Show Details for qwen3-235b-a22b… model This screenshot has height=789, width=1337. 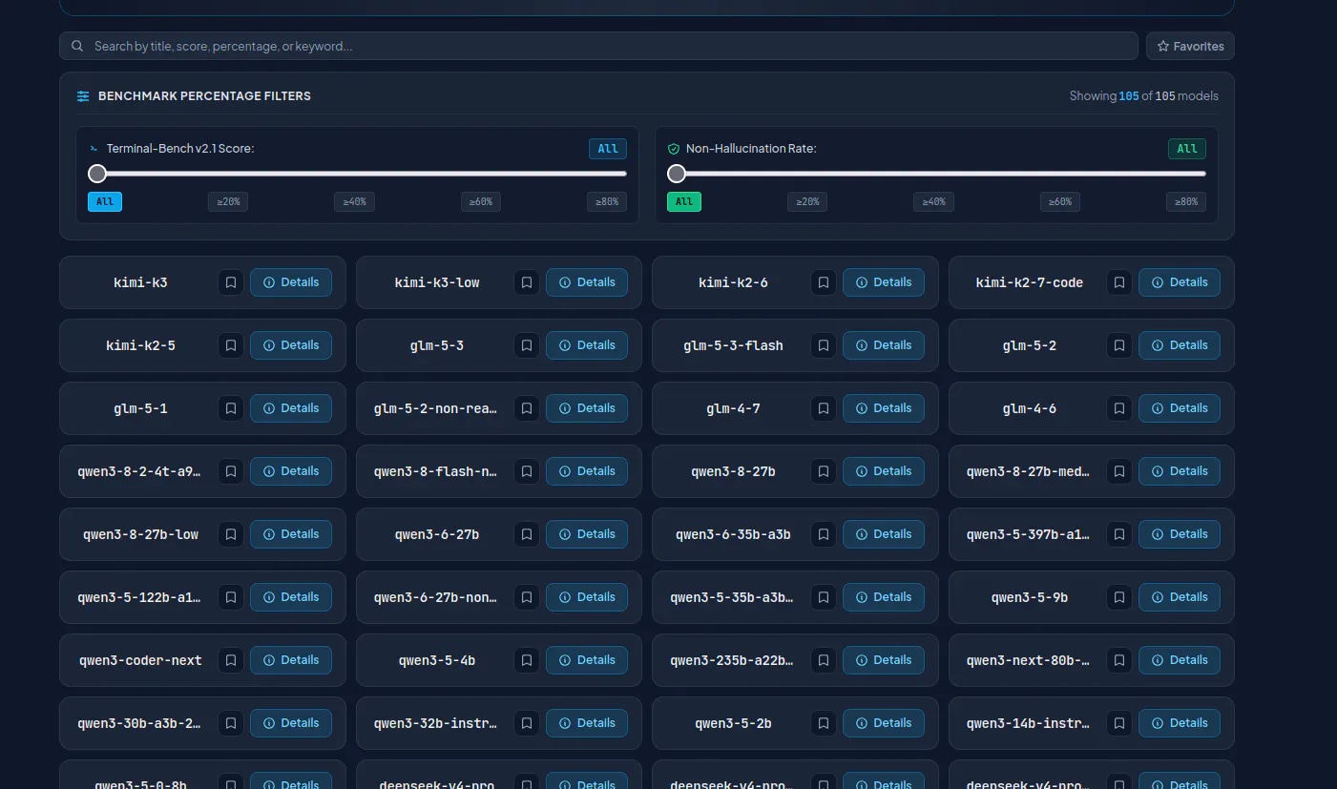884,660
